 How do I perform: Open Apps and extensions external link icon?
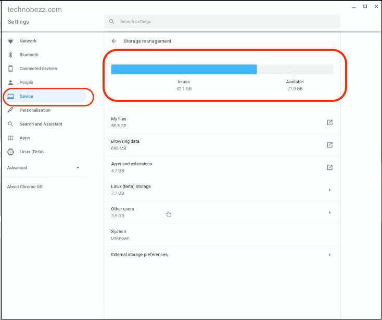(x=329, y=167)
